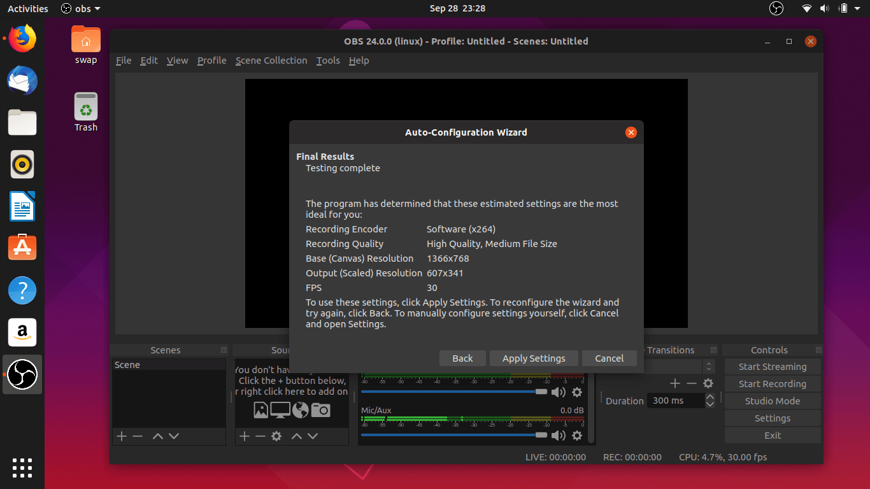Close the Auto-Configuration Wizard dialog

[x=631, y=132]
